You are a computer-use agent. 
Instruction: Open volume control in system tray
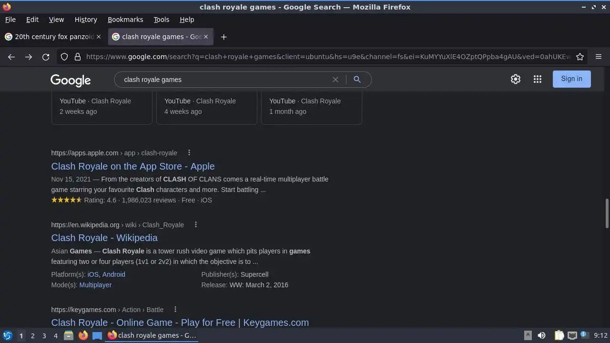point(541,335)
